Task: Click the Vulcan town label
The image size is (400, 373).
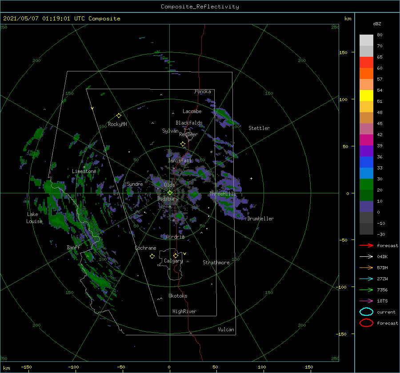Action: [x=226, y=330]
